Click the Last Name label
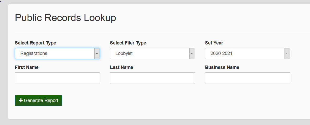Screen dimensions: 310x125 pos(121,67)
